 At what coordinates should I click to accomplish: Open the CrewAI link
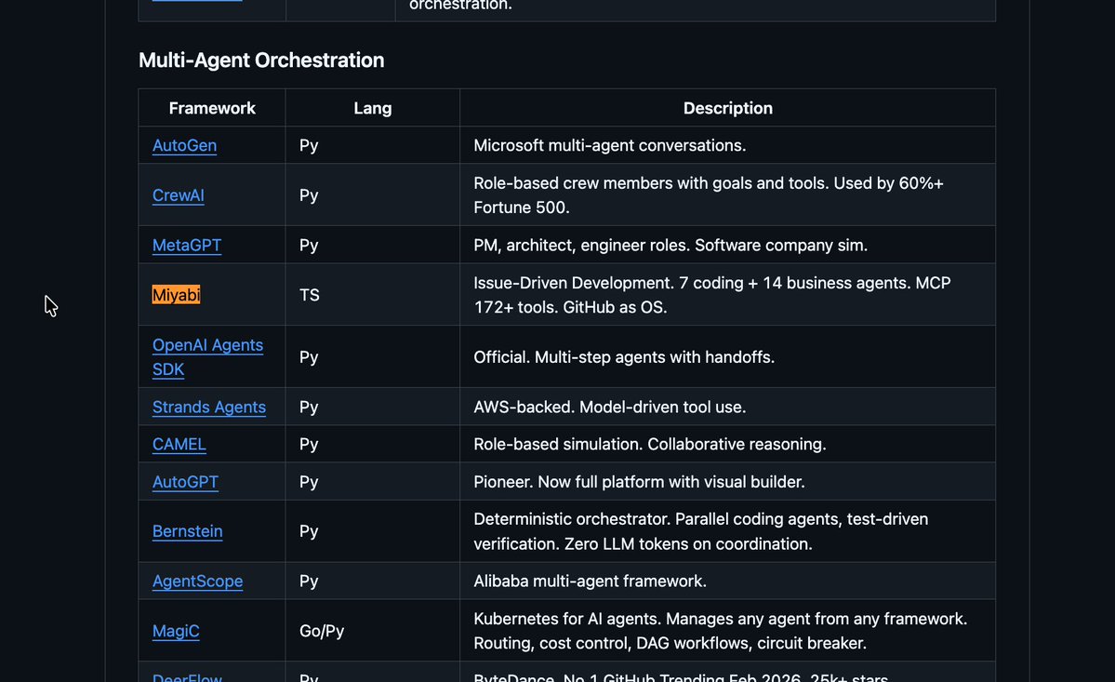pyautogui.click(x=178, y=194)
